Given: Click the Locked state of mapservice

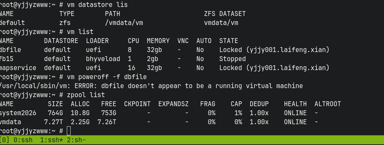Looking at the screenshot, I should click(x=274, y=68).
